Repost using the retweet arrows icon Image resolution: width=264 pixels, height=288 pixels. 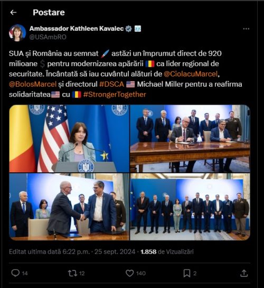pos(72,273)
